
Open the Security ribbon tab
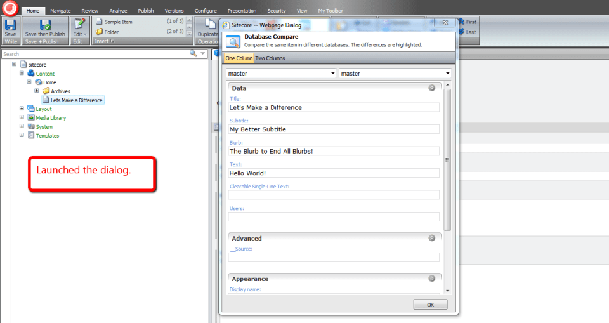(277, 11)
